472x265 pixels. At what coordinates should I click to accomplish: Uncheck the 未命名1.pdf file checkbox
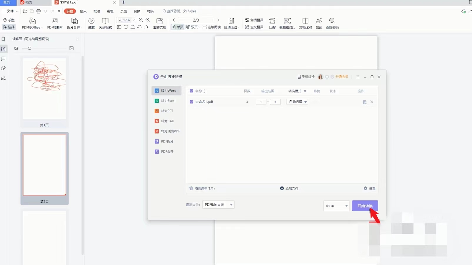coord(191,102)
